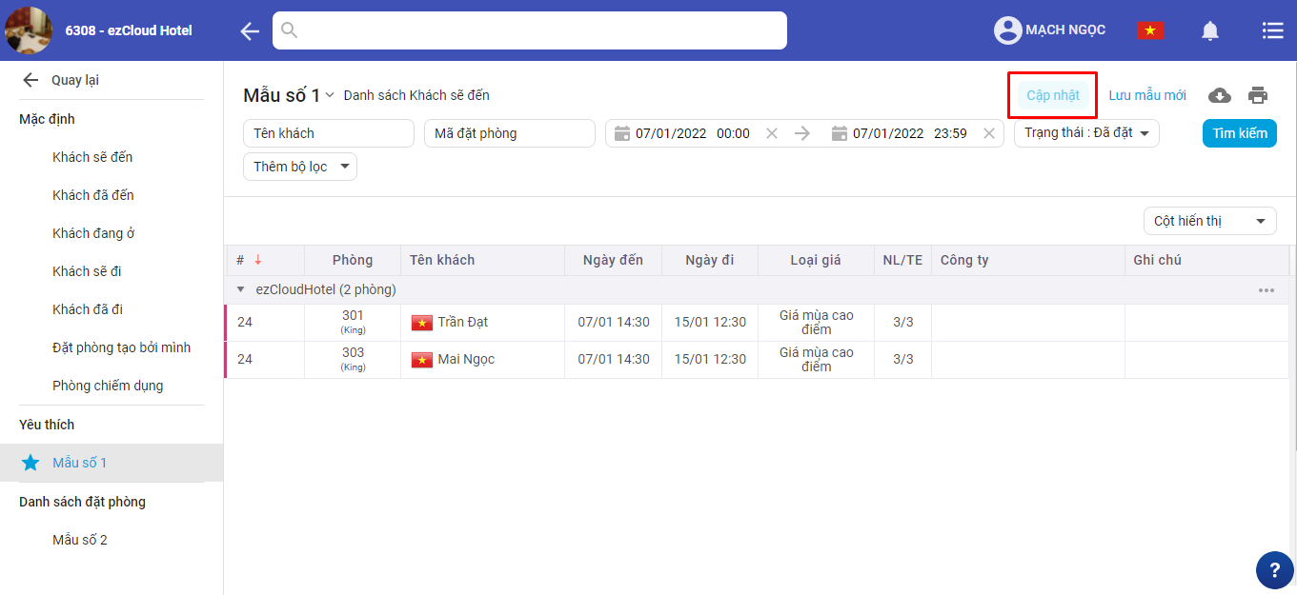1297x595 pixels.
Task: Click Lưu mẫu mới link
Action: click(x=1147, y=95)
